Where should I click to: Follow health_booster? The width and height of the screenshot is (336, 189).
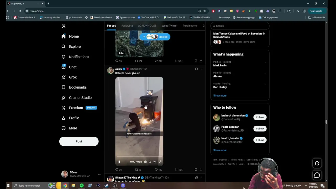tap(260, 140)
